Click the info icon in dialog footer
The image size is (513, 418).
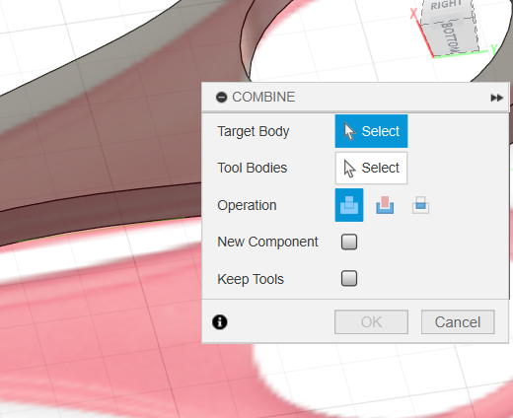click(220, 322)
